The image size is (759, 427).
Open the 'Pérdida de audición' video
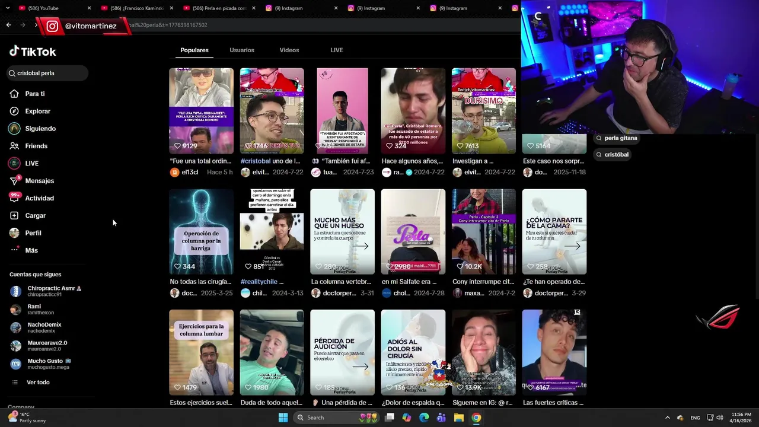342,352
